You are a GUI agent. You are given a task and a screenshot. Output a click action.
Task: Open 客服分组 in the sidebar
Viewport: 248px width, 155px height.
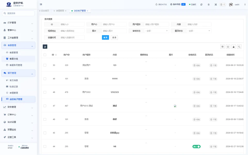pos(18,59)
